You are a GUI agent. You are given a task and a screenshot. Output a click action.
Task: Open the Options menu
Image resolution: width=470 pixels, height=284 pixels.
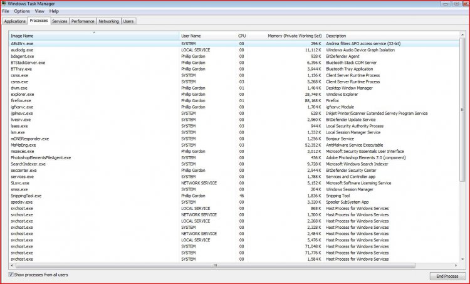tap(22, 11)
